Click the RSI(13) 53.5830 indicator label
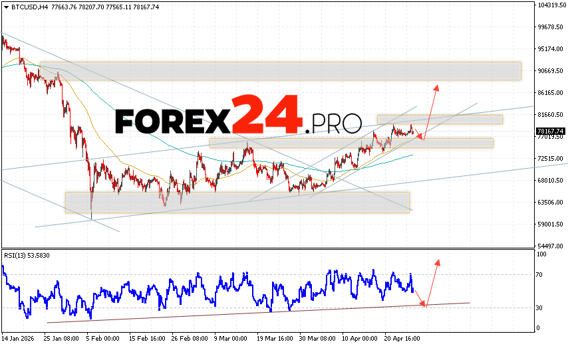The image size is (568, 346). pyautogui.click(x=26, y=255)
